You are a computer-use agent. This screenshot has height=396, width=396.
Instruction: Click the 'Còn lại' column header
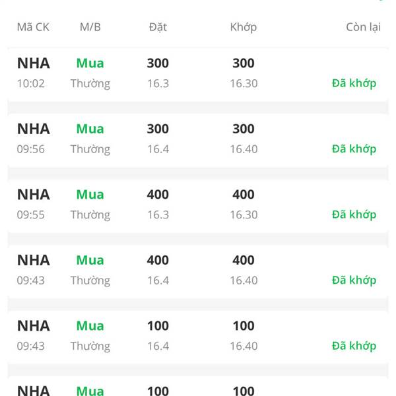(364, 27)
